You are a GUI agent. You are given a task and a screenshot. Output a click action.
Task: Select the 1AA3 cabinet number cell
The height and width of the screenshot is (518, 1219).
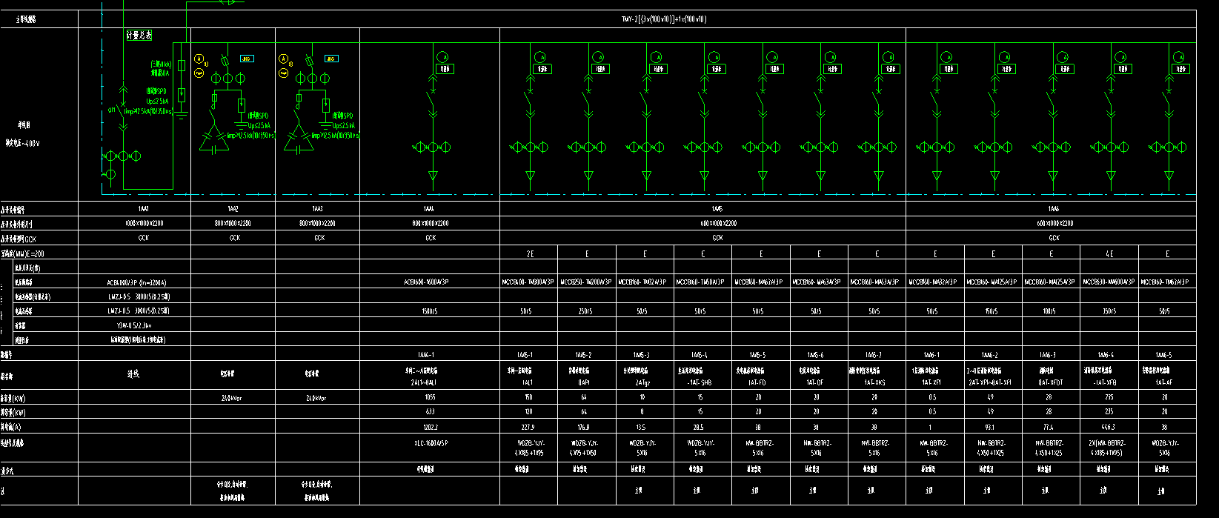click(x=318, y=209)
